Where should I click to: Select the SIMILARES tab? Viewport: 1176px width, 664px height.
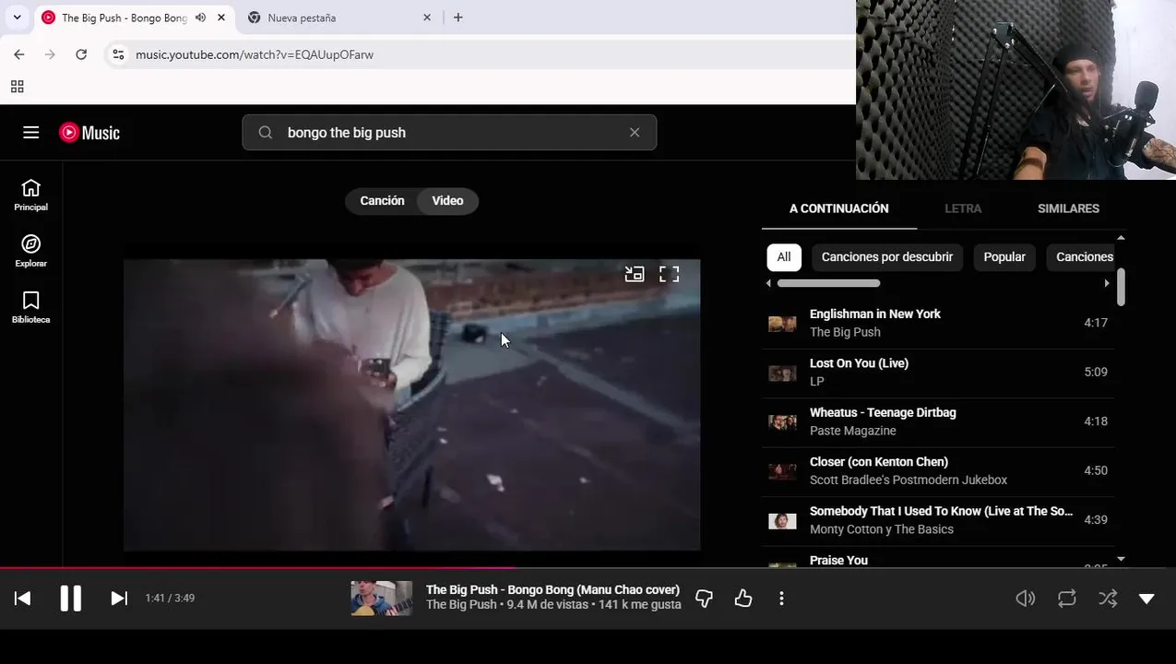click(x=1068, y=208)
